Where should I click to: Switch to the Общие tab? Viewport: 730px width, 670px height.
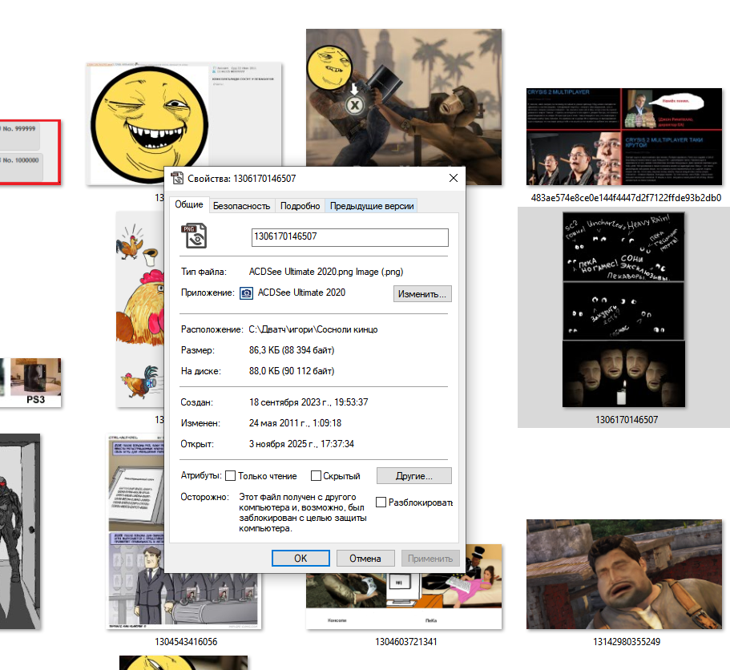[188, 204]
